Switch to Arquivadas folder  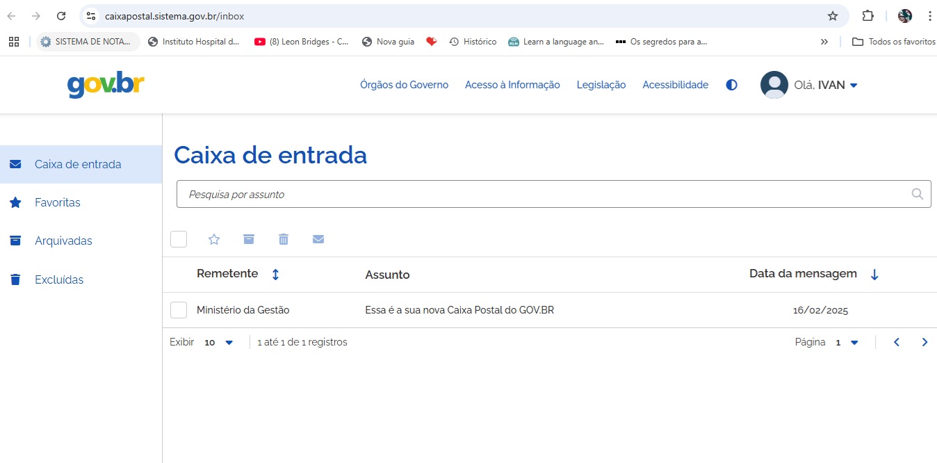(x=63, y=241)
